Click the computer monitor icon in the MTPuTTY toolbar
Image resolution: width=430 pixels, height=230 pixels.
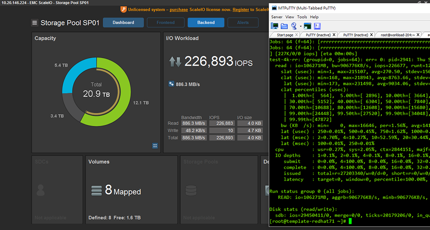coord(274,26)
